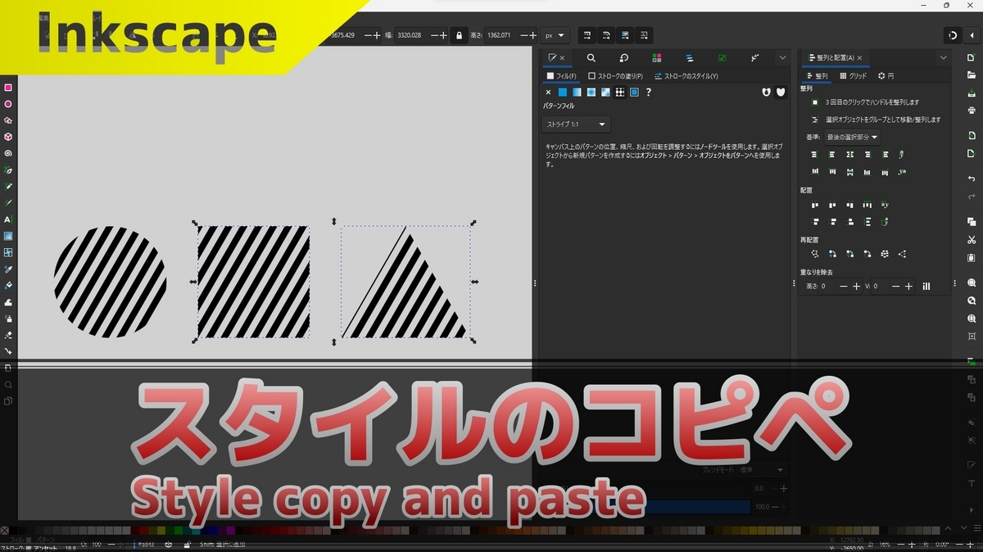
Task: Toggle the width/height lock in the toolbar
Action: 460,35
